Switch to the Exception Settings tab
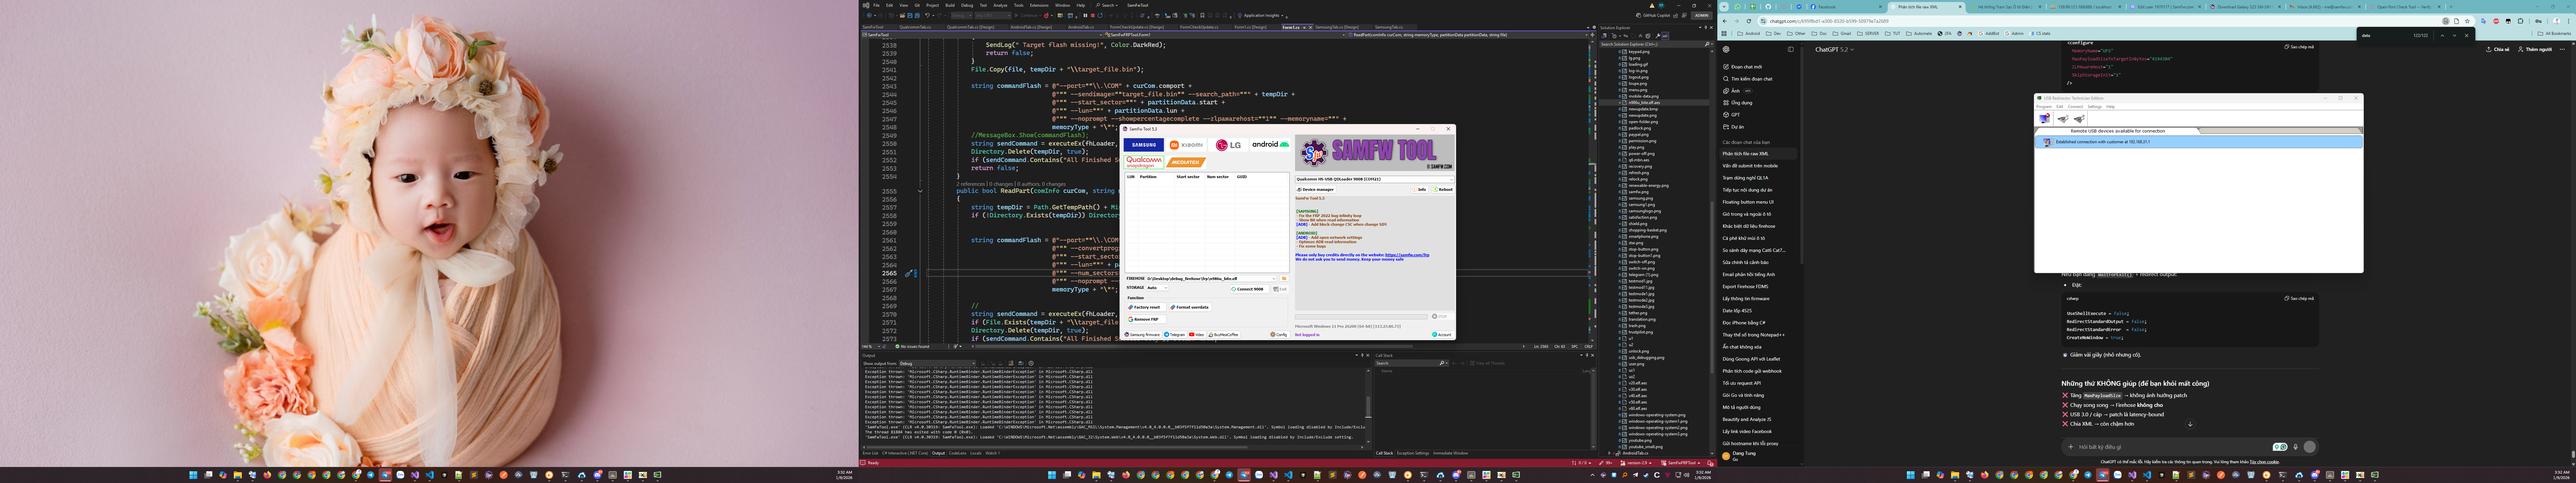The image size is (2576, 483). [1413, 453]
